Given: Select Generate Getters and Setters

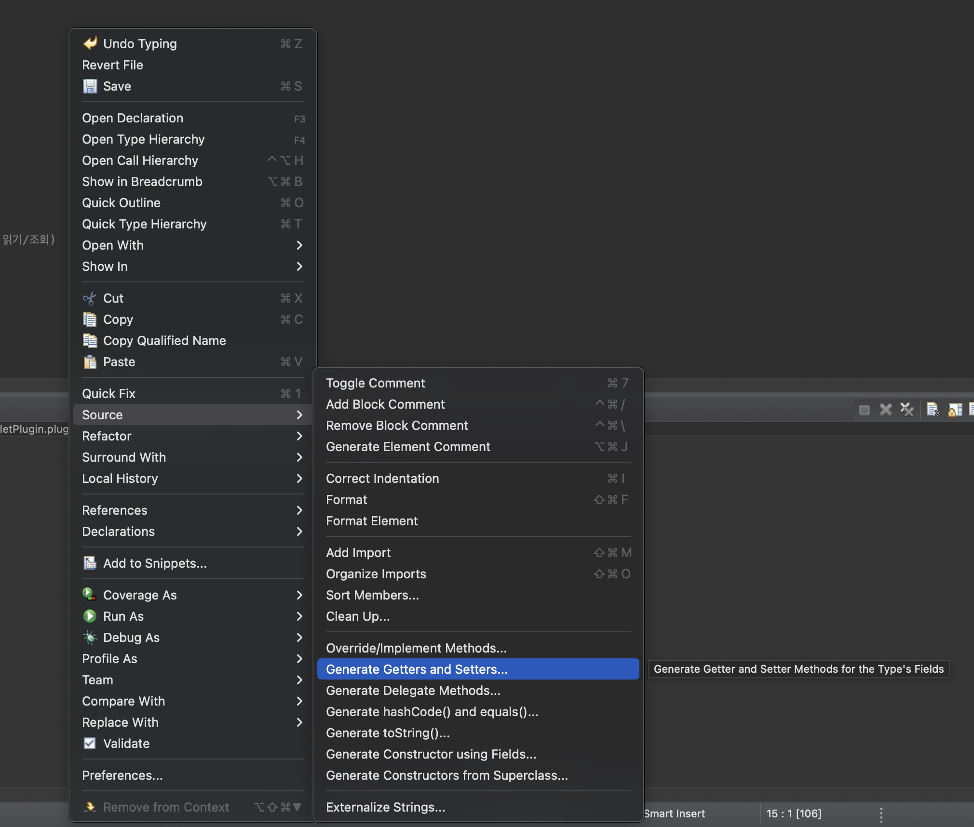Looking at the screenshot, I should point(417,669).
